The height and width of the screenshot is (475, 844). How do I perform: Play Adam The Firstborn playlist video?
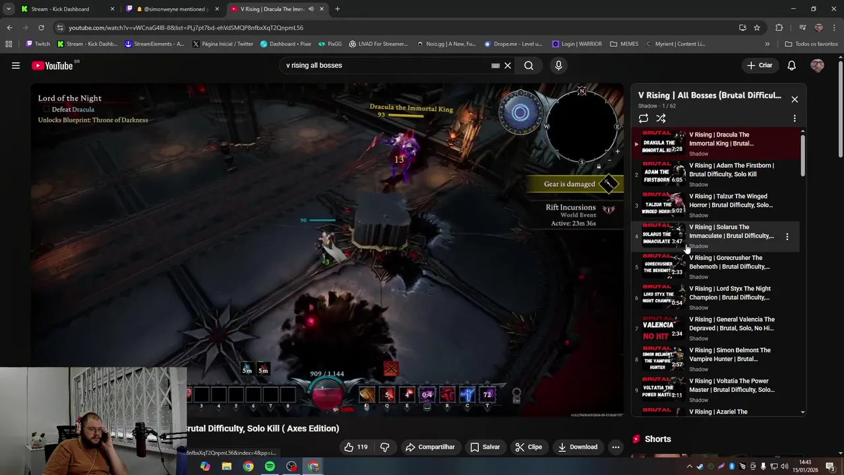716,174
